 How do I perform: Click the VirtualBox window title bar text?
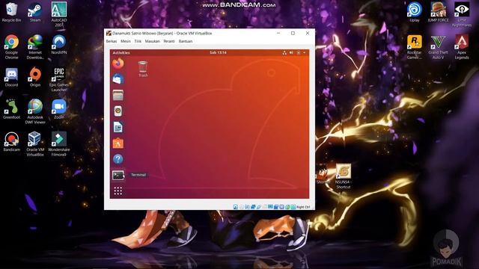(162, 33)
